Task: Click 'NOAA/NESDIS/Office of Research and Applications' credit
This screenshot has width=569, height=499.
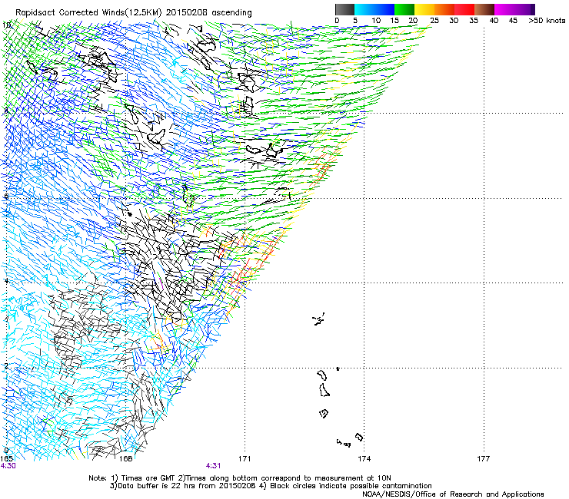Action: (453, 494)
